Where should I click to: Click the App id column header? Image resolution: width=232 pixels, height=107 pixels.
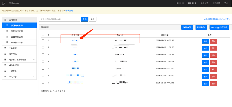[119, 35]
